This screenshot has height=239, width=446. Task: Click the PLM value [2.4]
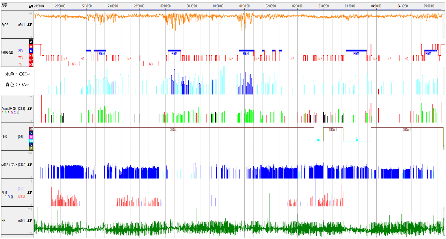(21, 189)
